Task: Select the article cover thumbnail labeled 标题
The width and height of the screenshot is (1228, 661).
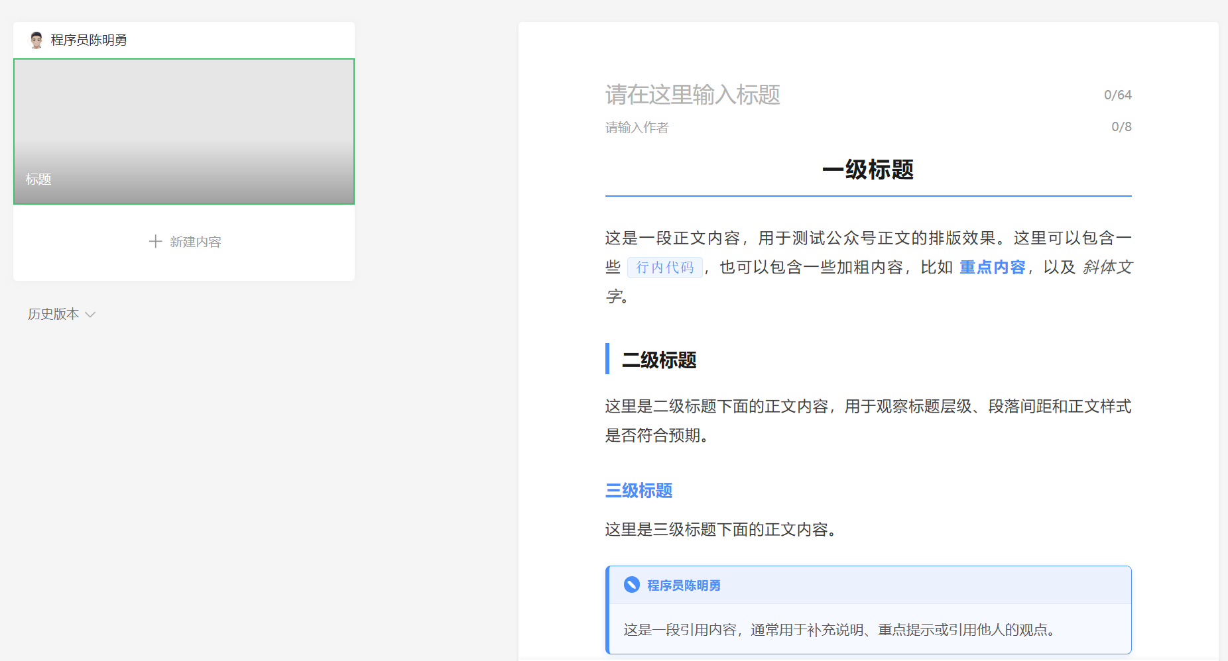Action: coord(184,132)
